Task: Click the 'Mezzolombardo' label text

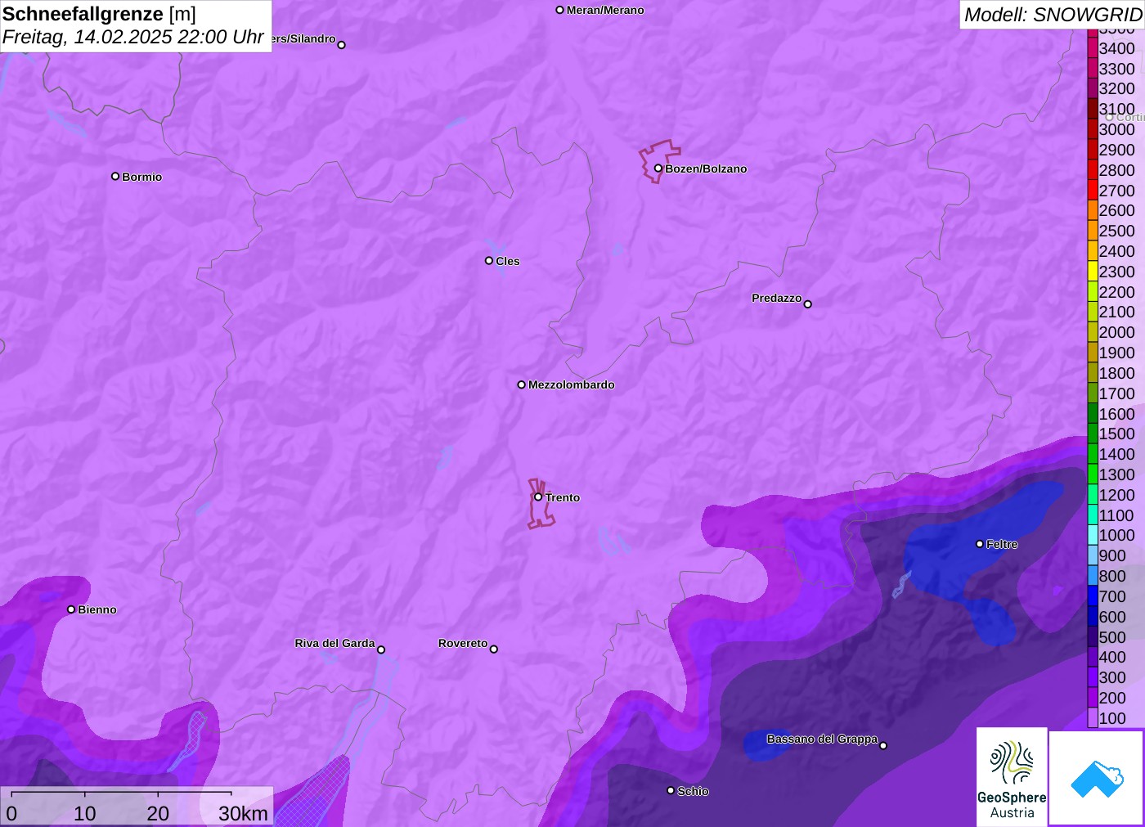Action: (x=571, y=384)
